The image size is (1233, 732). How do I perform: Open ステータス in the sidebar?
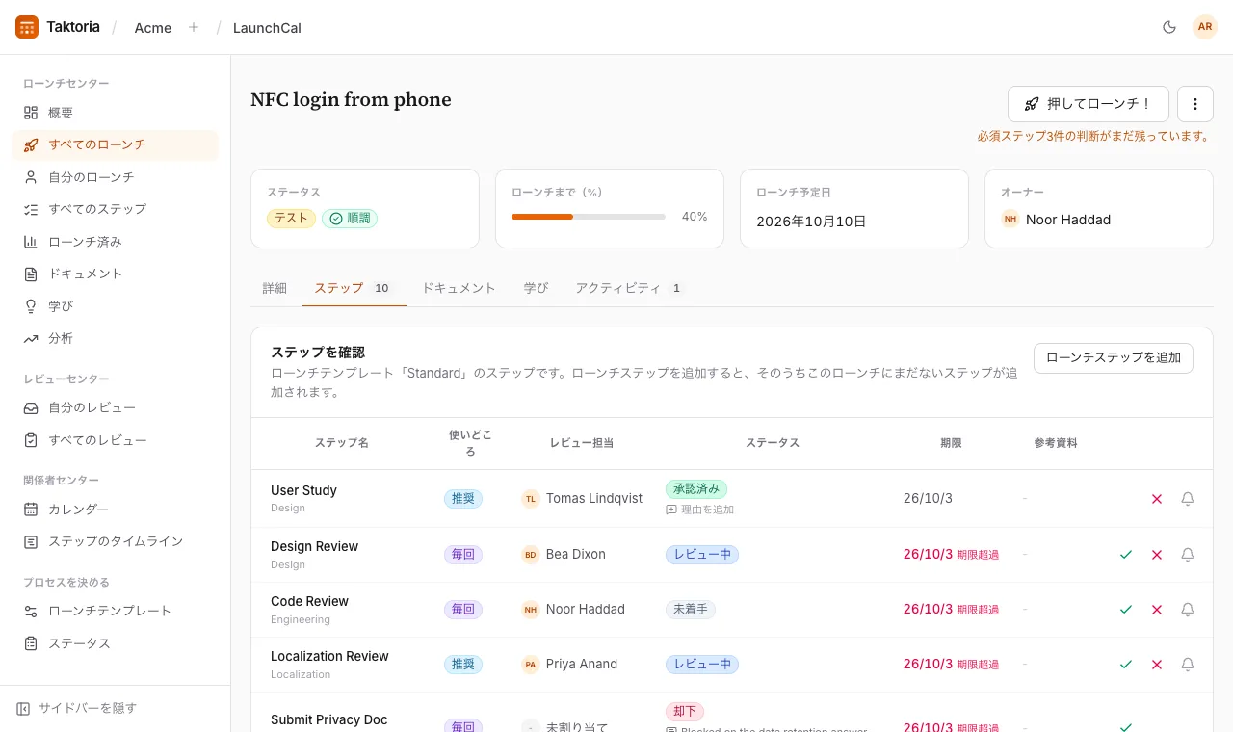point(116,643)
